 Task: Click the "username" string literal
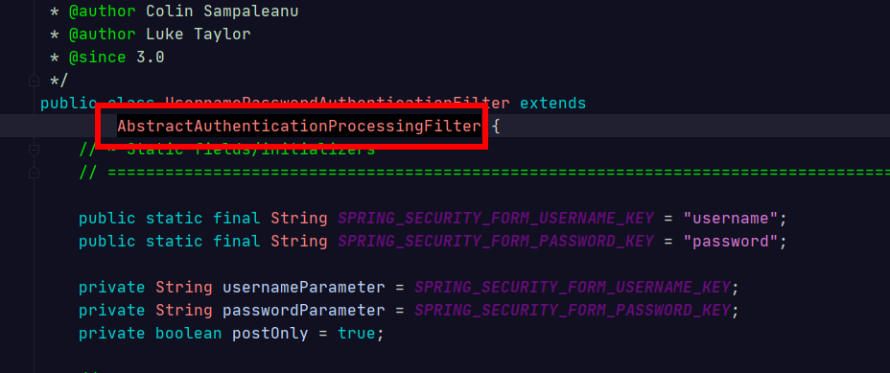pyautogui.click(x=730, y=219)
